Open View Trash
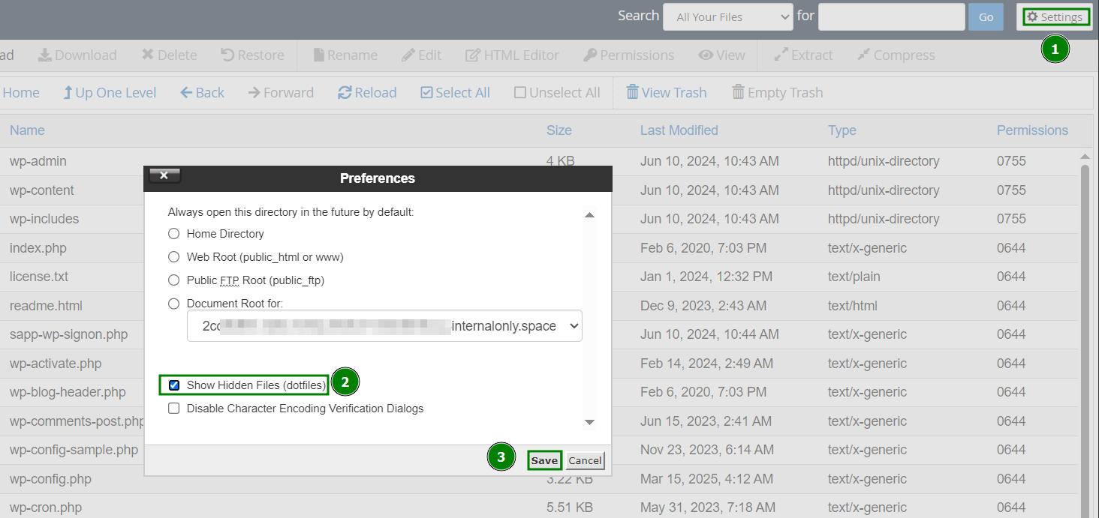 [x=667, y=92]
